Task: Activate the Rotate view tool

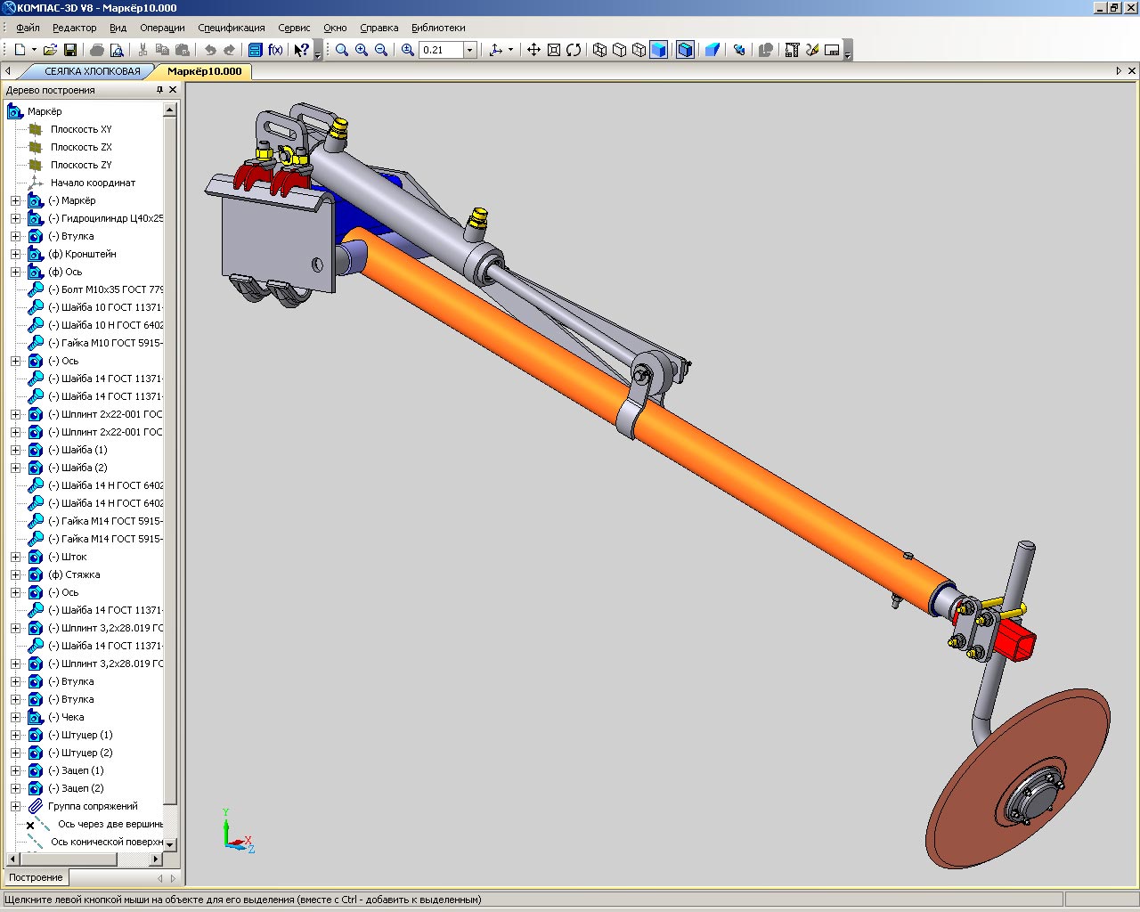Action: [x=574, y=50]
